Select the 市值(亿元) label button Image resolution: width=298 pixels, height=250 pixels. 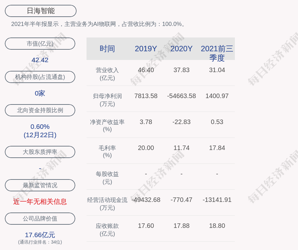click(x=40, y=44)
